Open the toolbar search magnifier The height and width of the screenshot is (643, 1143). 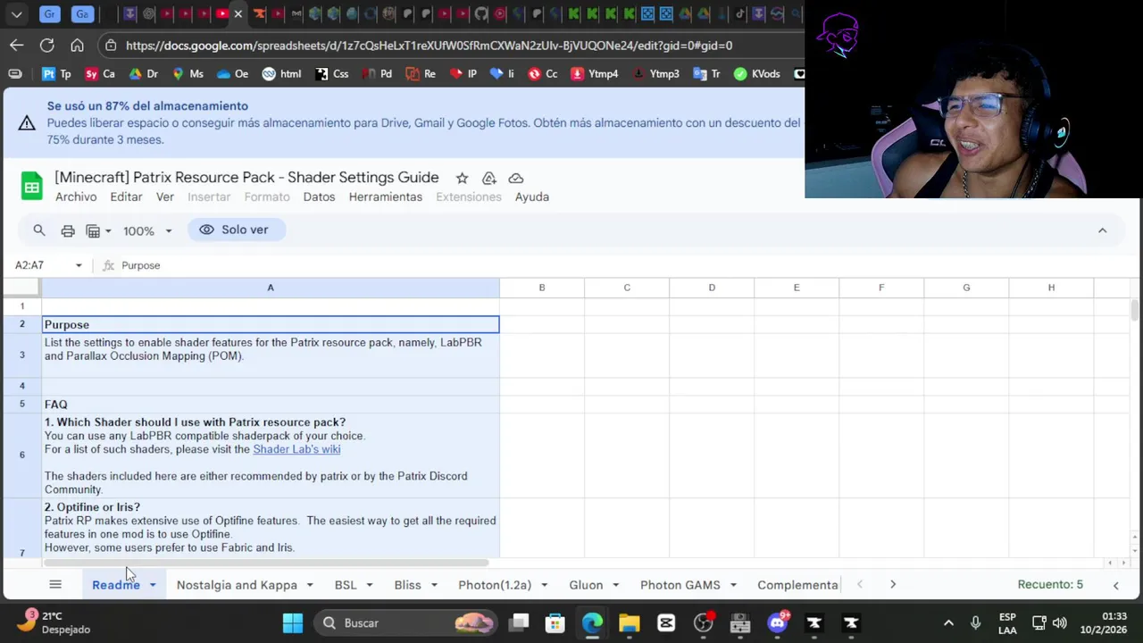tap(39, 230)
